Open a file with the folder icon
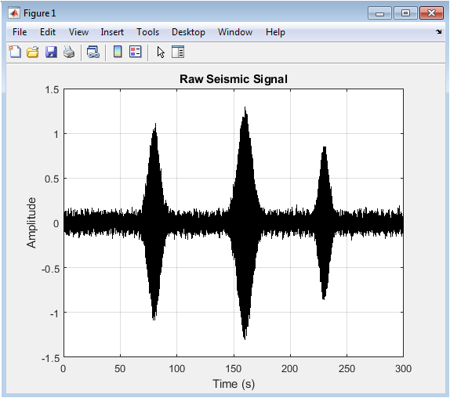This screenshot has width=450, height=398. tap(33, 52)
